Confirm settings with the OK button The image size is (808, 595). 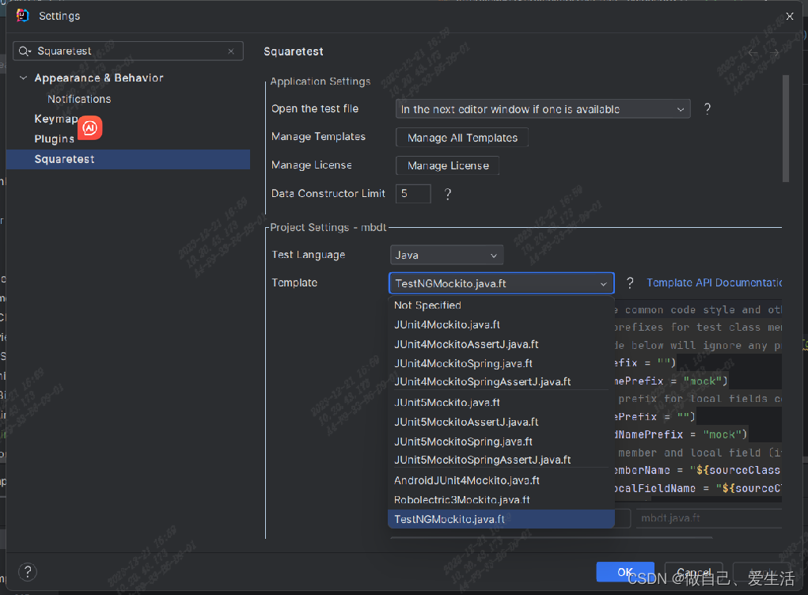625,572
